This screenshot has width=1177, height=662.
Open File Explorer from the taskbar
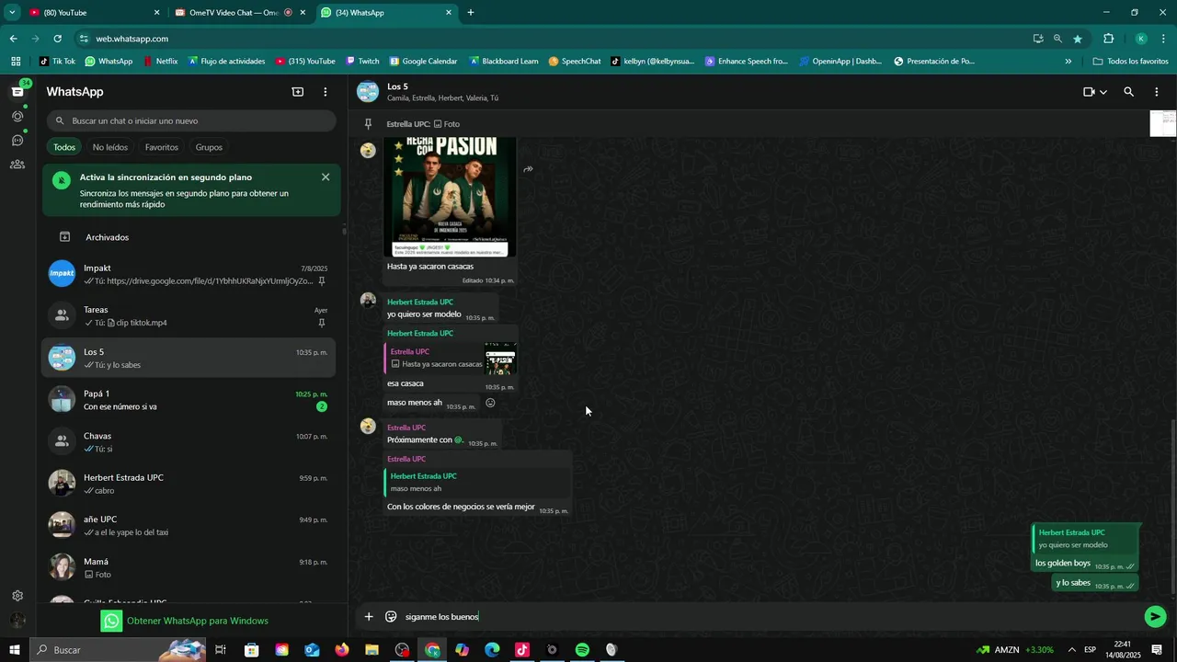click(371, 650)
